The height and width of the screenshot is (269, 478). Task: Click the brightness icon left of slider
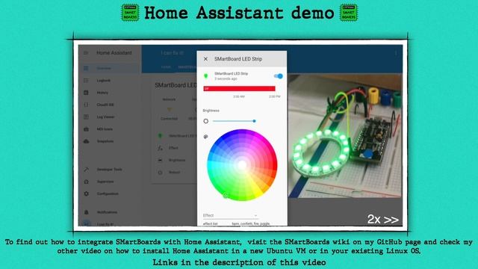tap(206, 121)
